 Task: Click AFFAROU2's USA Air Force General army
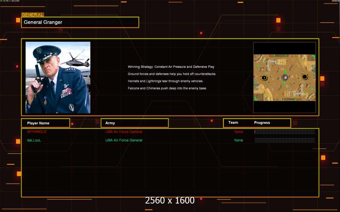[x=124, y=132]
